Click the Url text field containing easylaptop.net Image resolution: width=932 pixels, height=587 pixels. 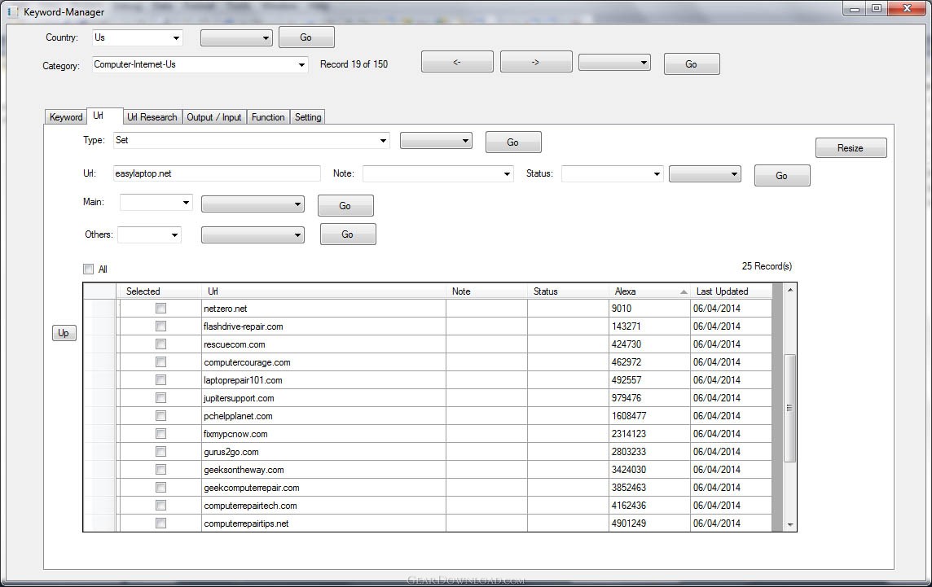pyautogui.click(x=217, y=173)
